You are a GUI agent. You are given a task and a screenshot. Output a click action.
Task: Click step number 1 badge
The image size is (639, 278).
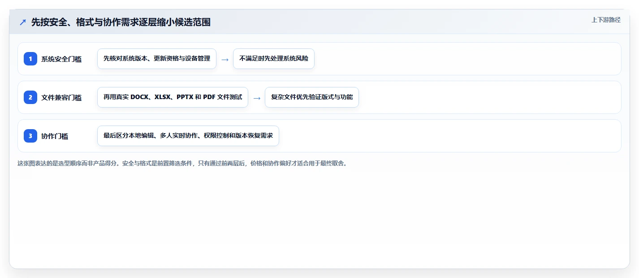coord(30,59)
